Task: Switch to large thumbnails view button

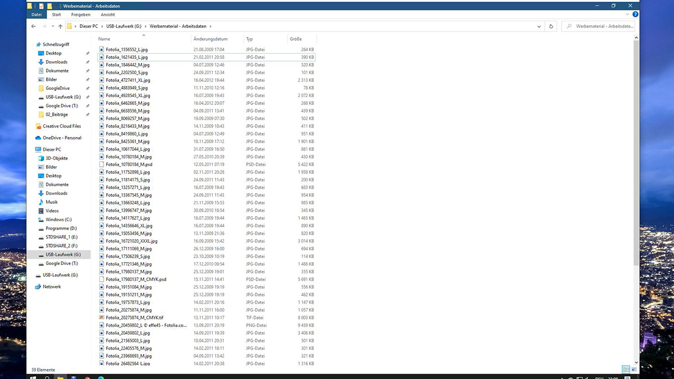Action: tap(635, 369)
